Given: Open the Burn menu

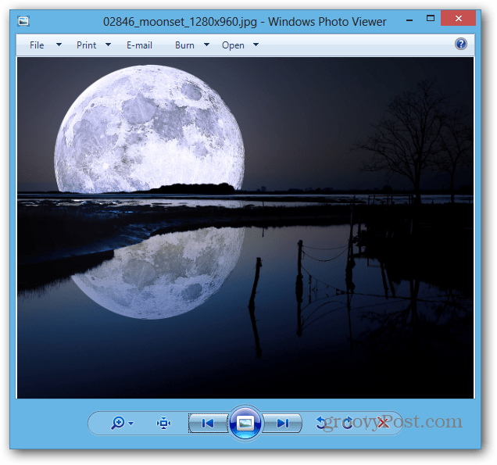Looking at the screenshot, I should tap(184, 45).
